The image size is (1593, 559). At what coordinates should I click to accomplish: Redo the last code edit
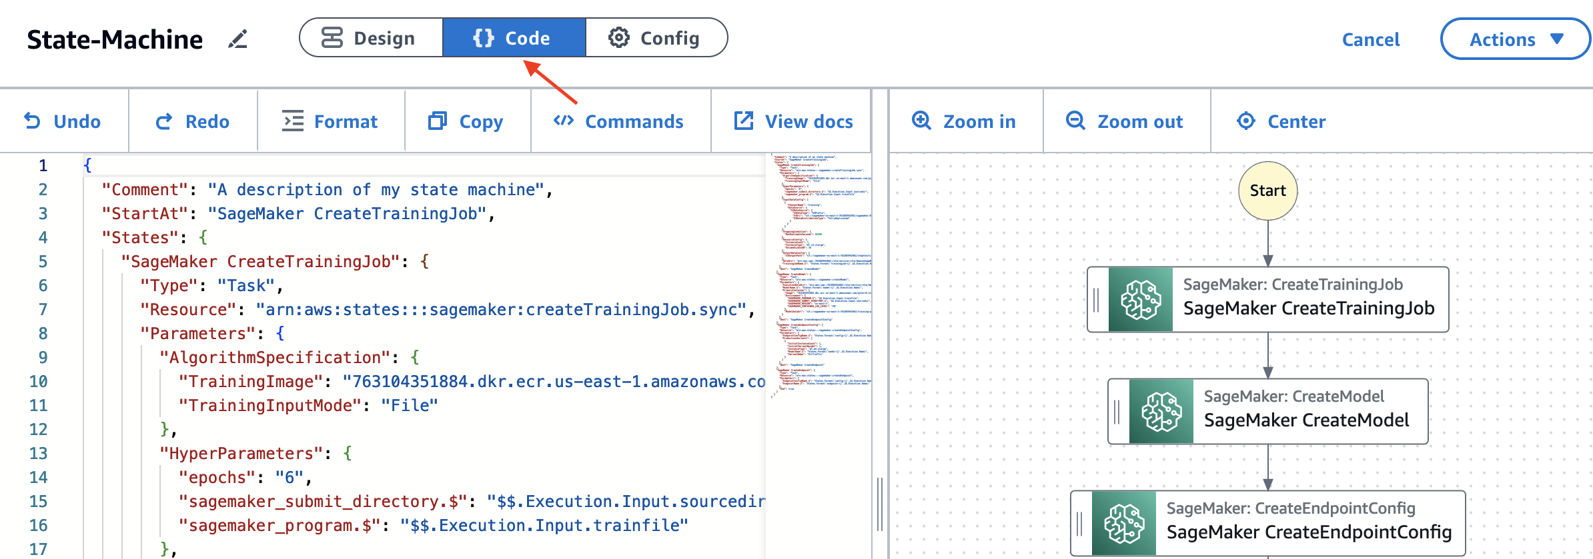pos(193,121)
